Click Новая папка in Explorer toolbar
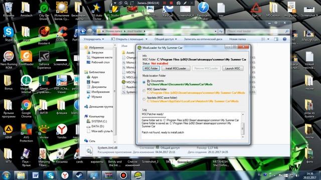Image resolution: width=321 pixels, height=180 pixels. coord(237,39)
